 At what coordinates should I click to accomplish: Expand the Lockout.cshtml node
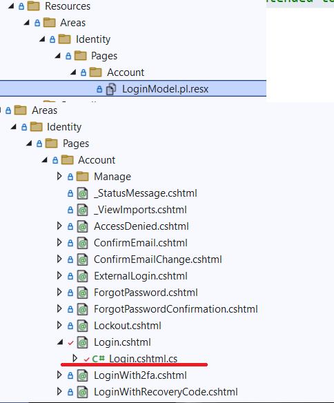[59, 326]
